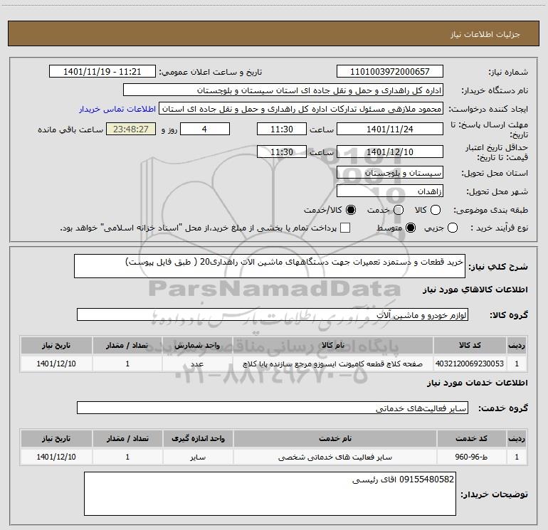548x530 pixels.
Task: Click response deadline date 1401/11/24
Action: (x=390, y=129)
